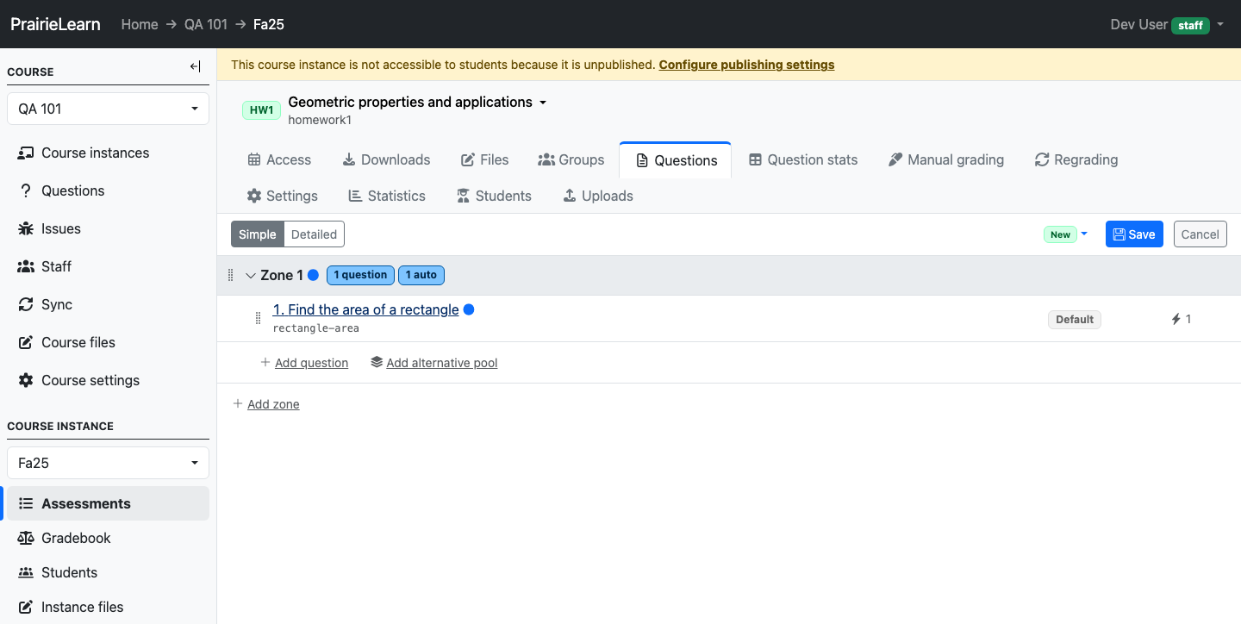
Task: Click the Students sidebar people icon
Action: 26,572
